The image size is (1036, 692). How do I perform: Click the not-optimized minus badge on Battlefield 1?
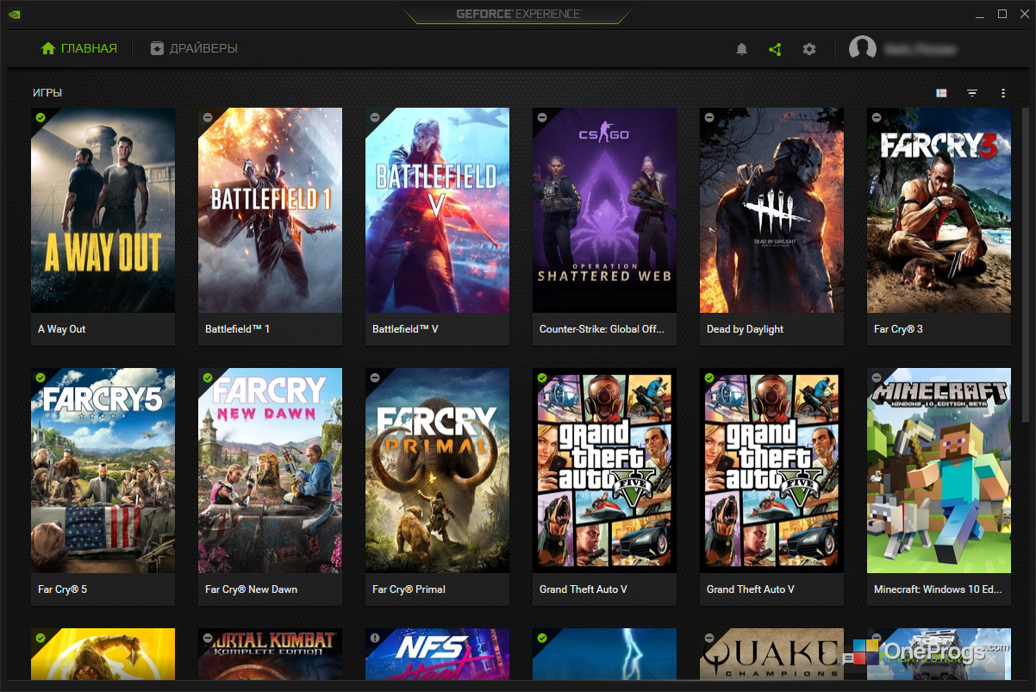tap(208, 117)
